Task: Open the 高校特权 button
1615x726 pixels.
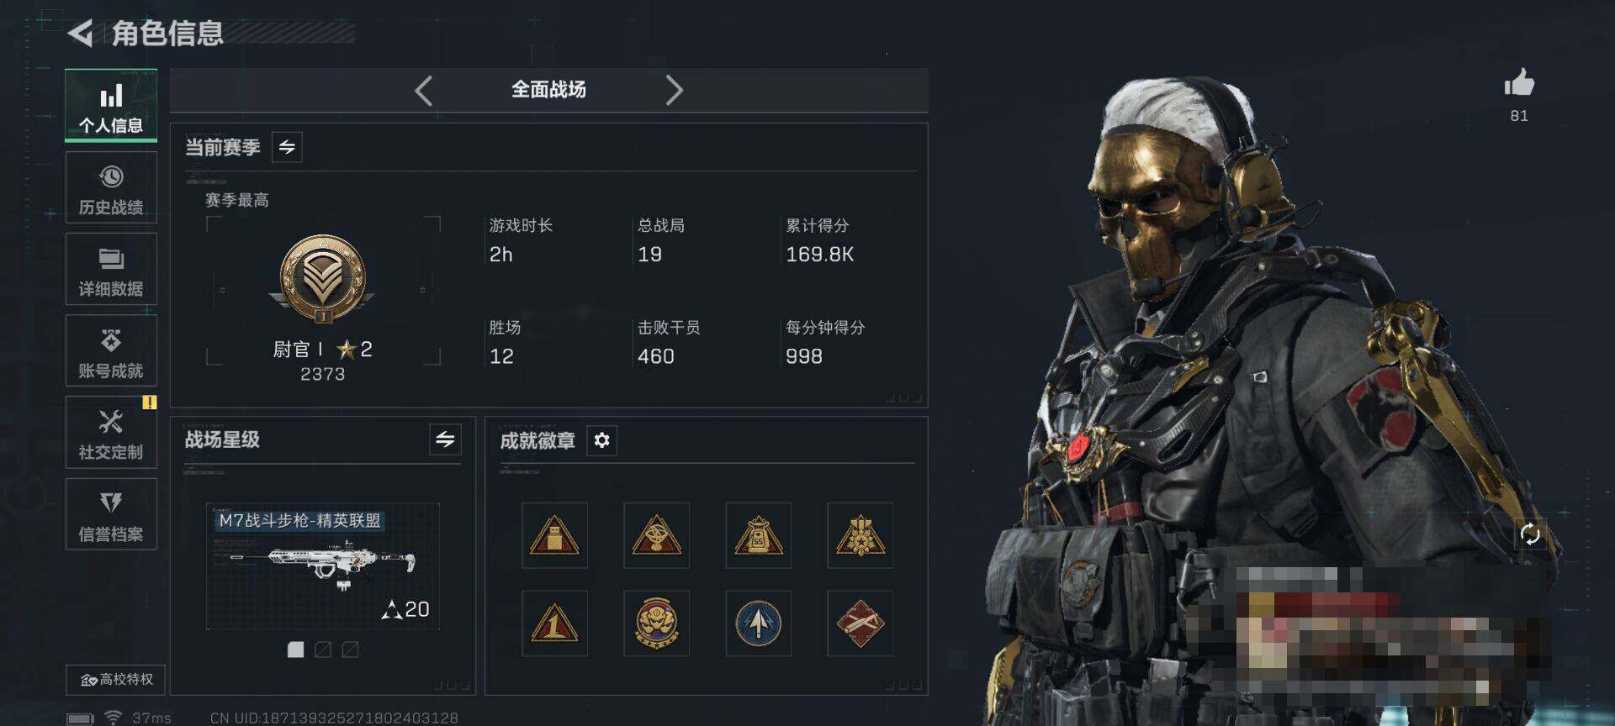Action: pyautogui.click(x=116, y=679)
